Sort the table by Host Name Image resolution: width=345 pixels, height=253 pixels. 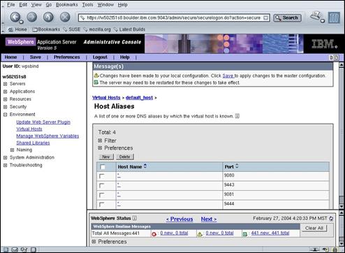pyautogui.click(x=145, y=166)
